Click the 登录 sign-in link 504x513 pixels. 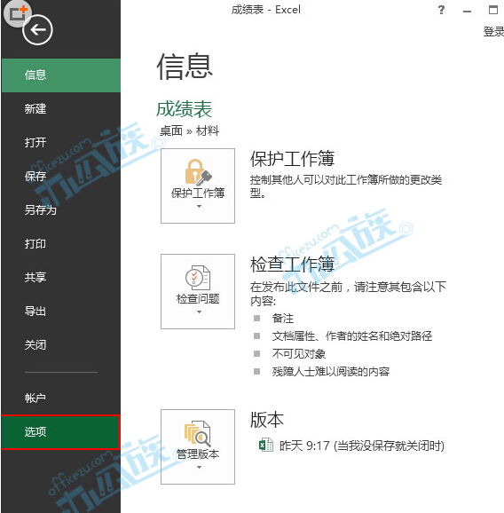(x=493, y=32)
